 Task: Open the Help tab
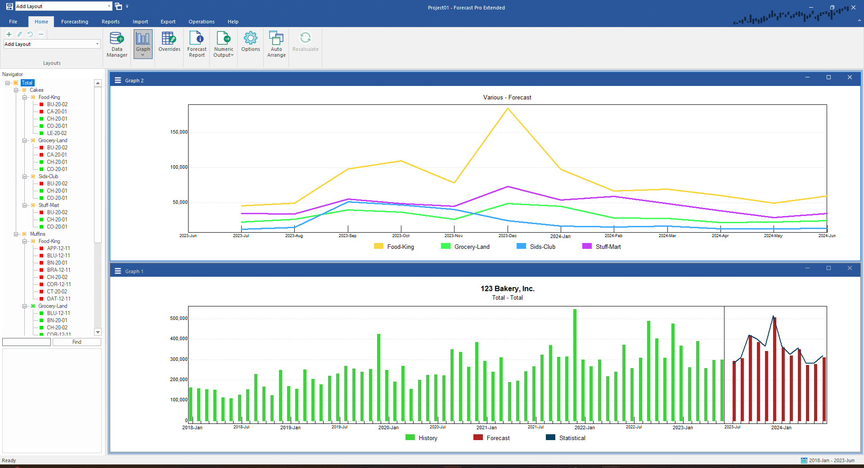[233, 22]
